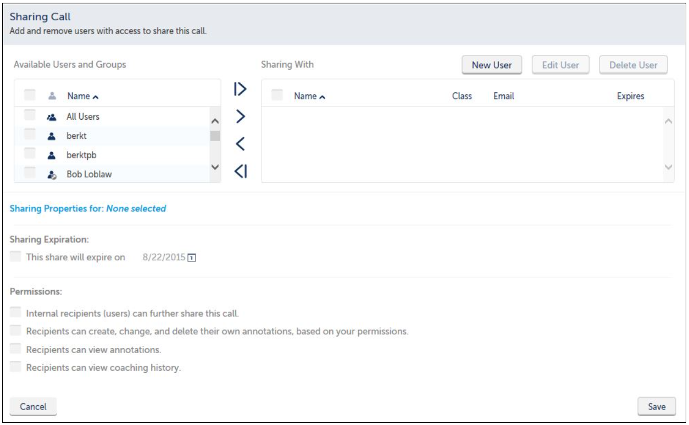Click the user type column header icon
689x425 pixels.
[x=51, y=96]
